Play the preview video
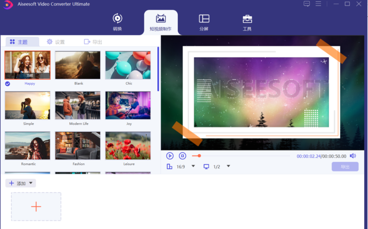 (170, 156)
